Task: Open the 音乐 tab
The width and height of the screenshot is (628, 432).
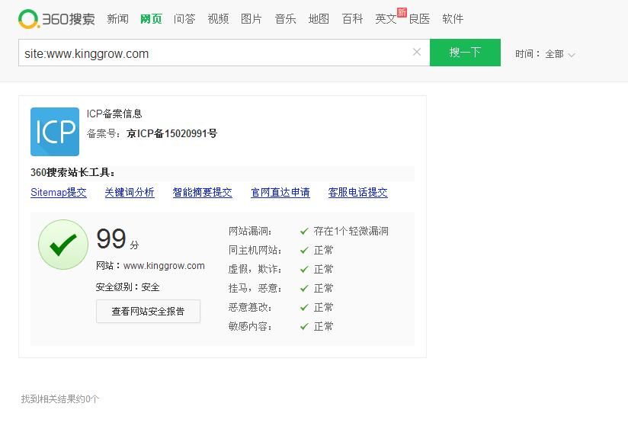Action: click(x=285, y=19)
